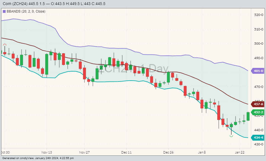Click the tall green candle at Dec 26
Viewport: 266px width, 161px height.
[168, 77]
